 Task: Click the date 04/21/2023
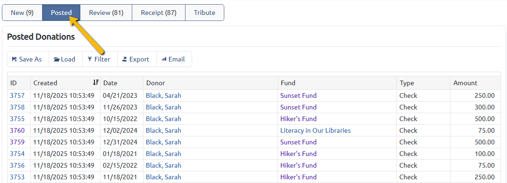pos(120,95)
